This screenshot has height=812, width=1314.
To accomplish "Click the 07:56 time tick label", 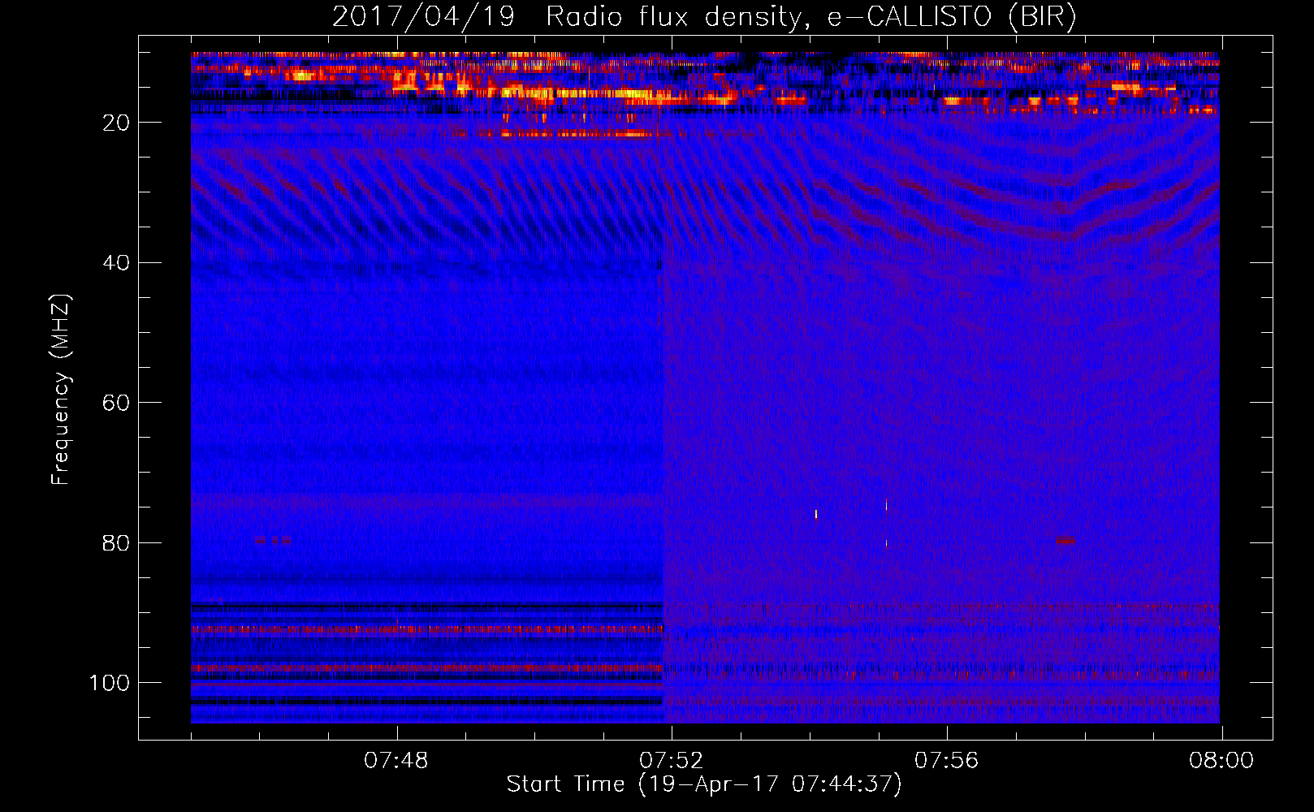I will (947, 761).
